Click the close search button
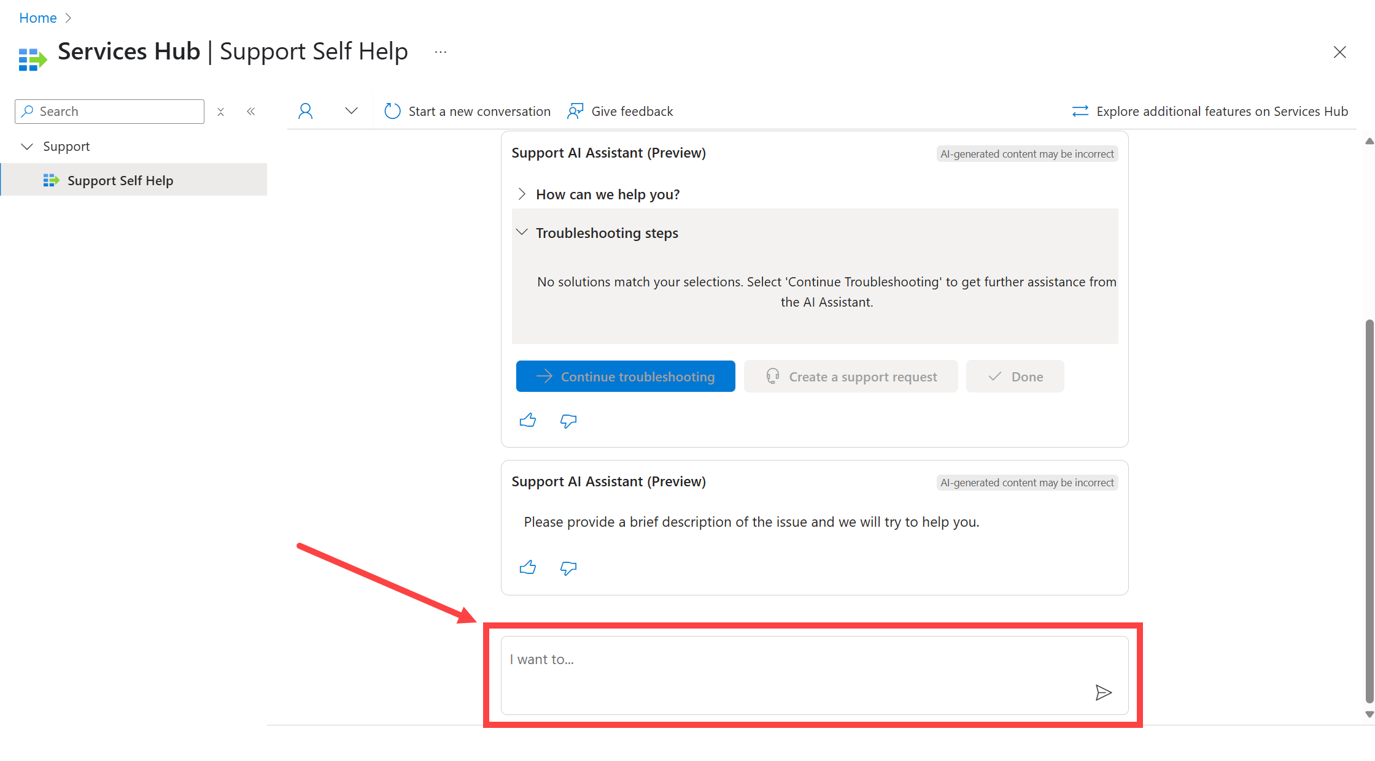The image size is (1375, 761). tap(220, 110)
